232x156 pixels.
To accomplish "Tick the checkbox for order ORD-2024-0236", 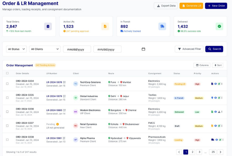I will 7,112.
